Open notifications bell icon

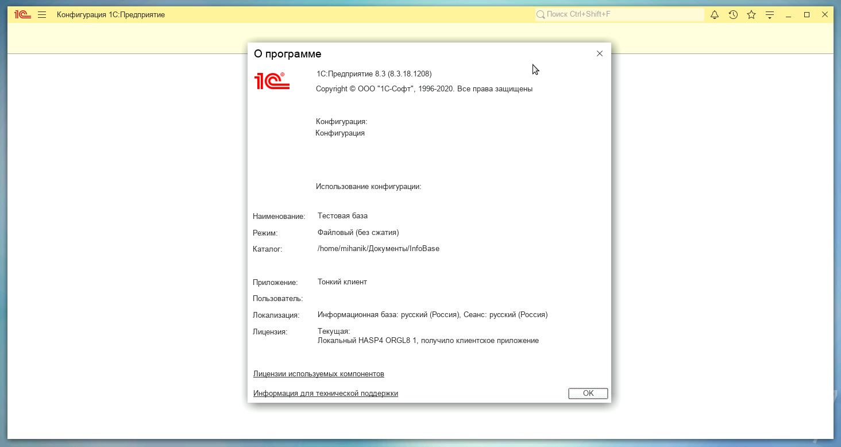[715, 15]
